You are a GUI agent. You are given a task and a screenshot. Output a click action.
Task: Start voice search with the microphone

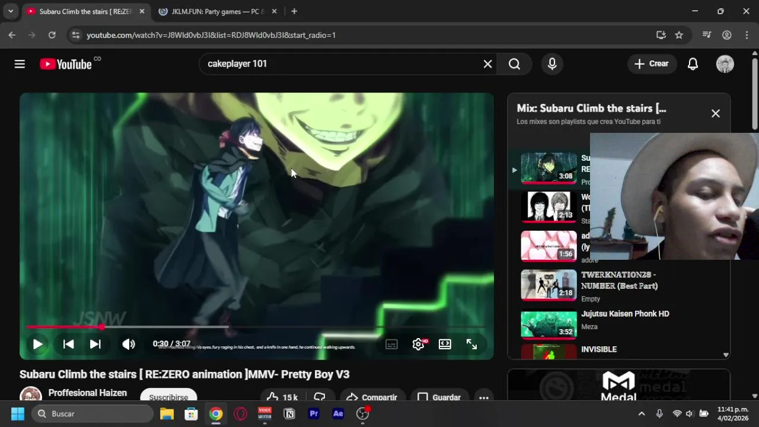pyautogui.click(x=552, y=64)
